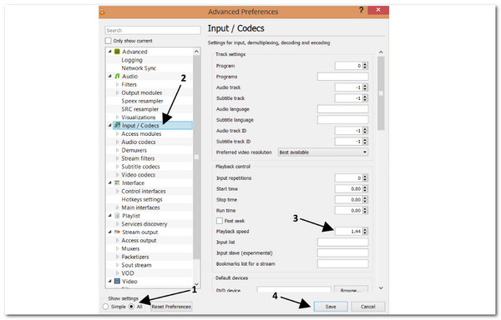This screenshot has height=320, width=501.
Task: Select Demuxers in the tree
Action: coord(134,150)
